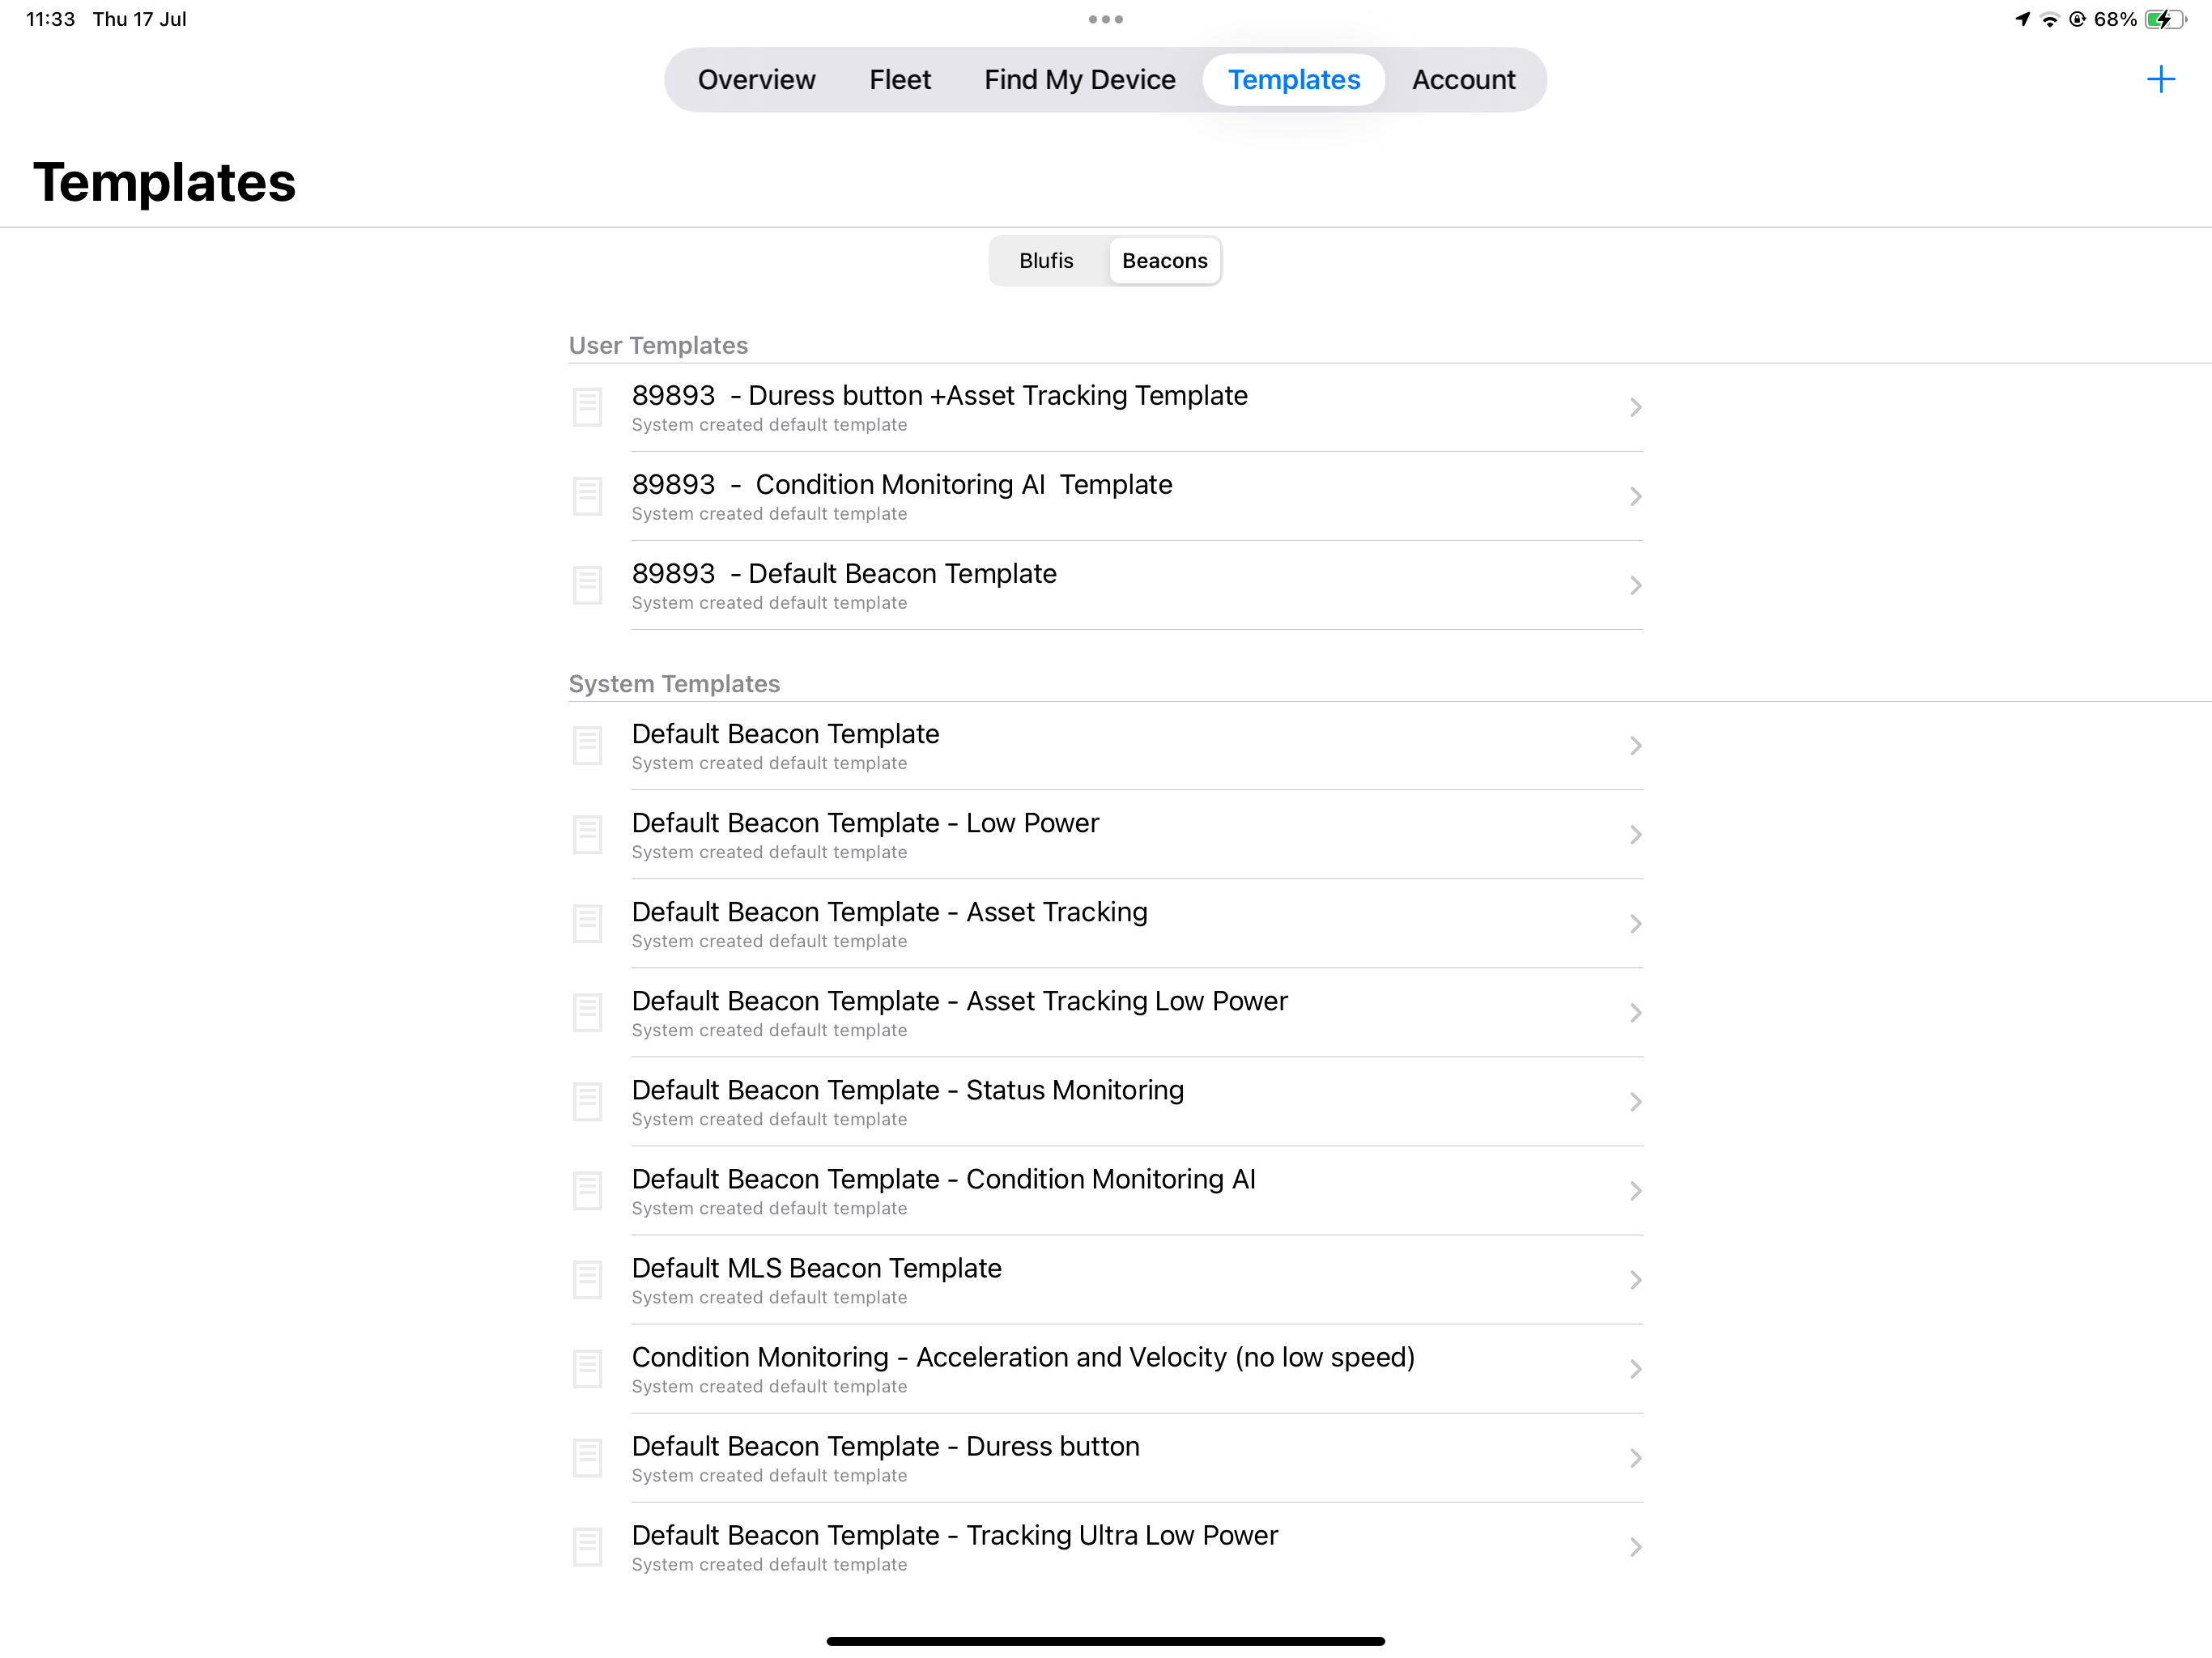The image size is (2212, 1658).
Task: Open '89893 - Duress button +Asset Tracking Template'
Action: click(x=1106, y=407)
